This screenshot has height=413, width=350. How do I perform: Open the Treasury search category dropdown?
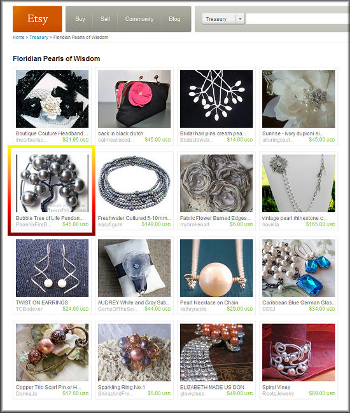tap(223, 19)
